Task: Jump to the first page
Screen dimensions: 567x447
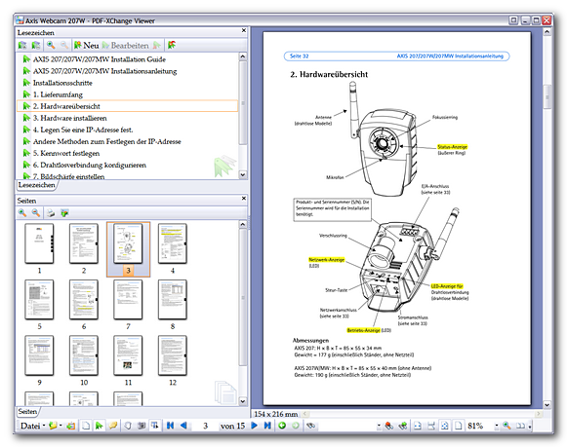Action: [171, 426]
